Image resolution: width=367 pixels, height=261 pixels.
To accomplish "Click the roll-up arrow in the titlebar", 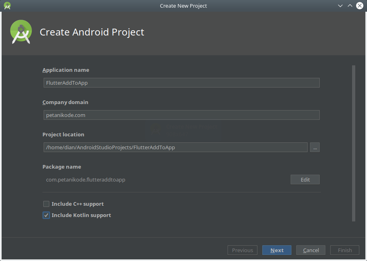I will pyautogui.click(x=350, y=6).
